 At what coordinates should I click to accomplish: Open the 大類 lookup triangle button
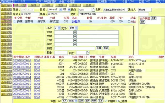75,32
